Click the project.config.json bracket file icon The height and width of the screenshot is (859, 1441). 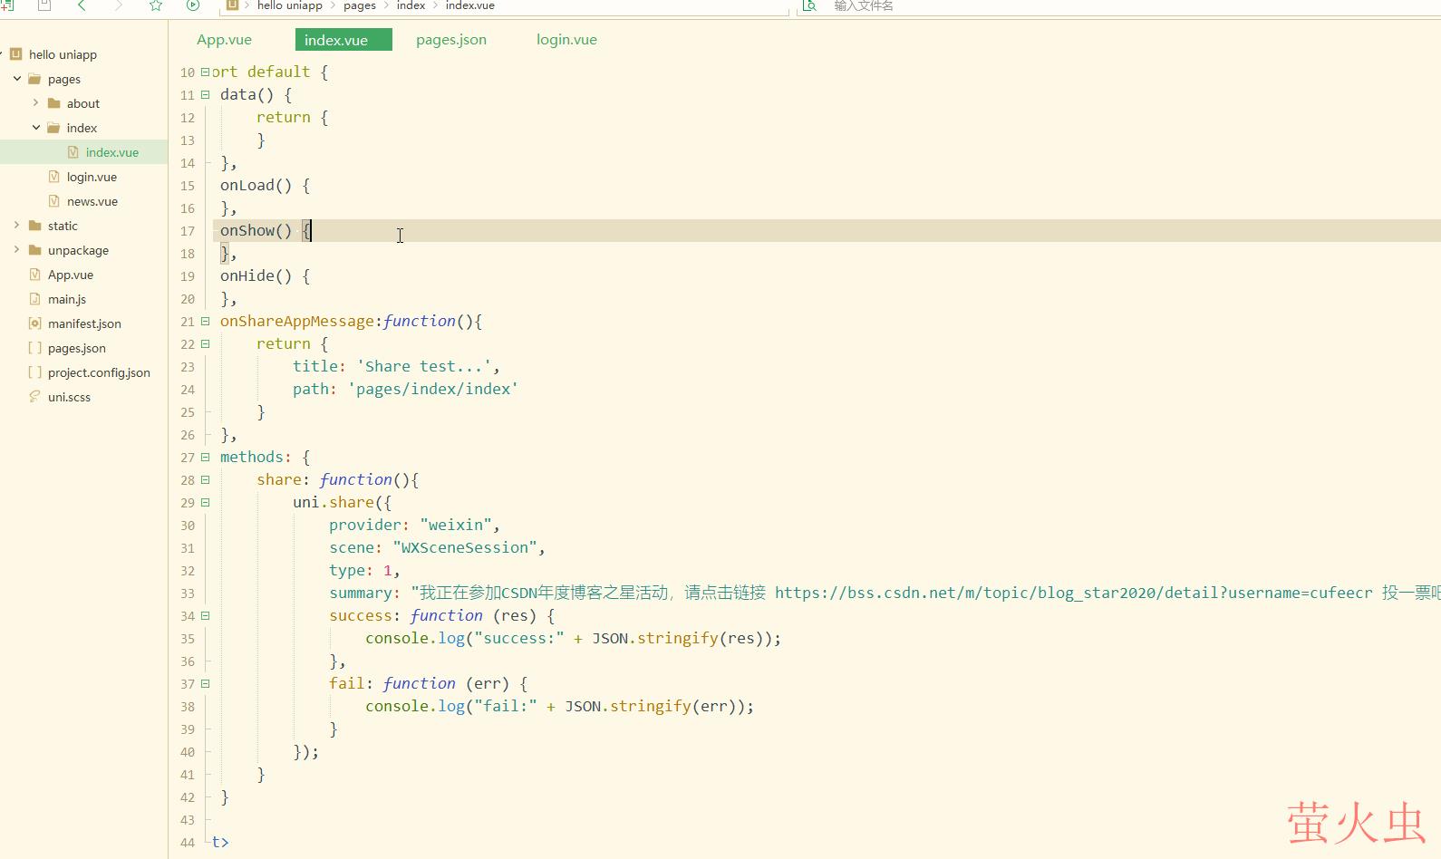click(x=34, y=372)
